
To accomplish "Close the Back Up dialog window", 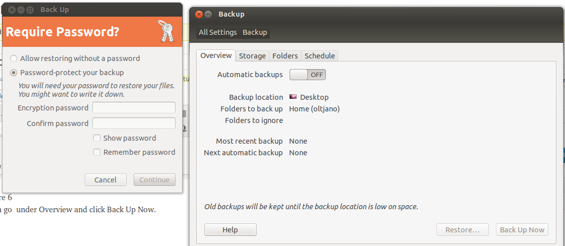I will 12,10.
